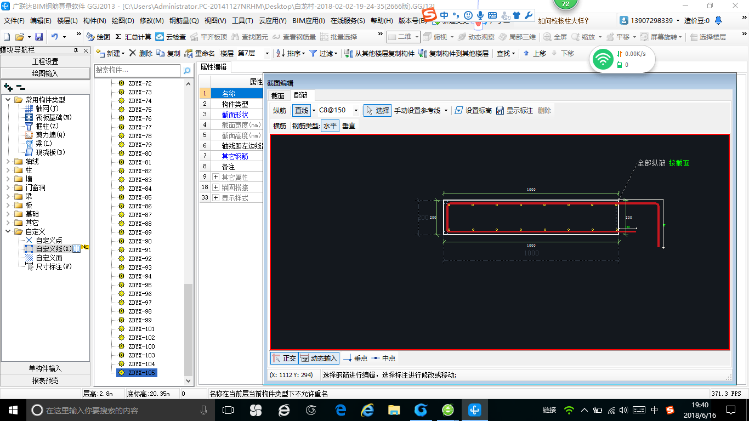Save the project with floppy icon

point(39,37)
